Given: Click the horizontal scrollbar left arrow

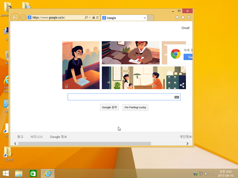Looking at the screenshot, I should pos(15,143).
